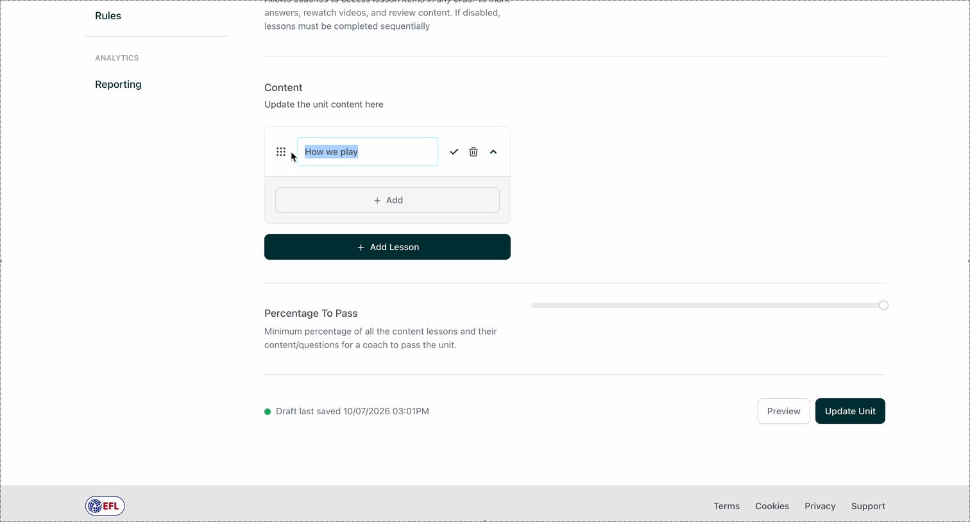This screenshot has width=970, height=522.
Task: Click the drag handle beside How we play
Action: 281,152
